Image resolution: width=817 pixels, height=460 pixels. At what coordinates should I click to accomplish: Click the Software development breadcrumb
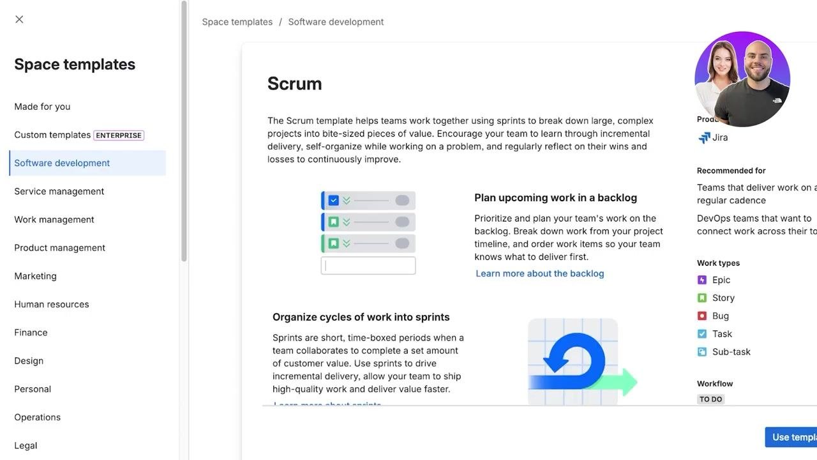click(336, 22)
